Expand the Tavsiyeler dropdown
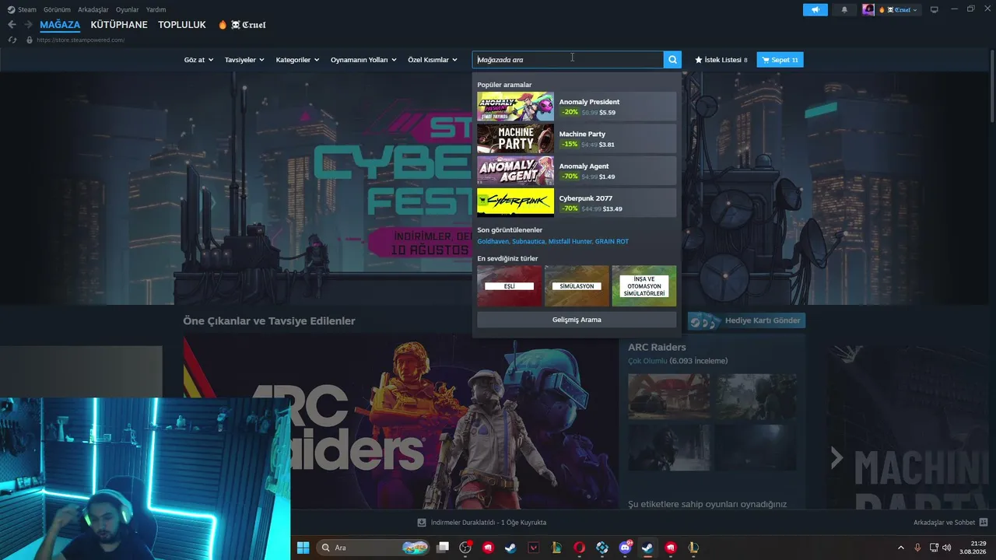Image resolution: width=996 pixels, height=560 pixels. 244,60
